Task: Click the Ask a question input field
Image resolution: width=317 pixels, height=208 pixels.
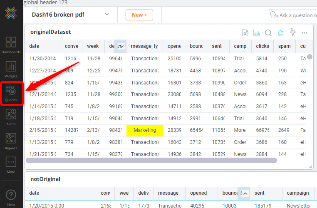Action: (x=295, y=15)
